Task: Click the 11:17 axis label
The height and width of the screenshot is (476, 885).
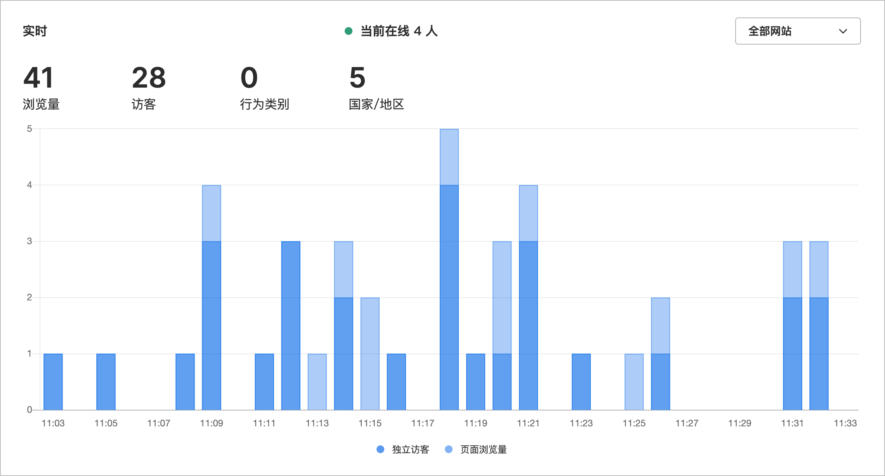Action: (423, 423)
